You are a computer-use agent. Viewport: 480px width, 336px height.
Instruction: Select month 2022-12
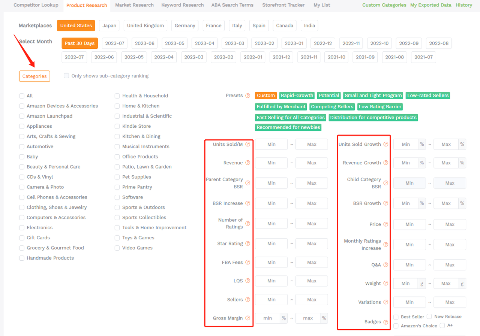coord(323,43)
